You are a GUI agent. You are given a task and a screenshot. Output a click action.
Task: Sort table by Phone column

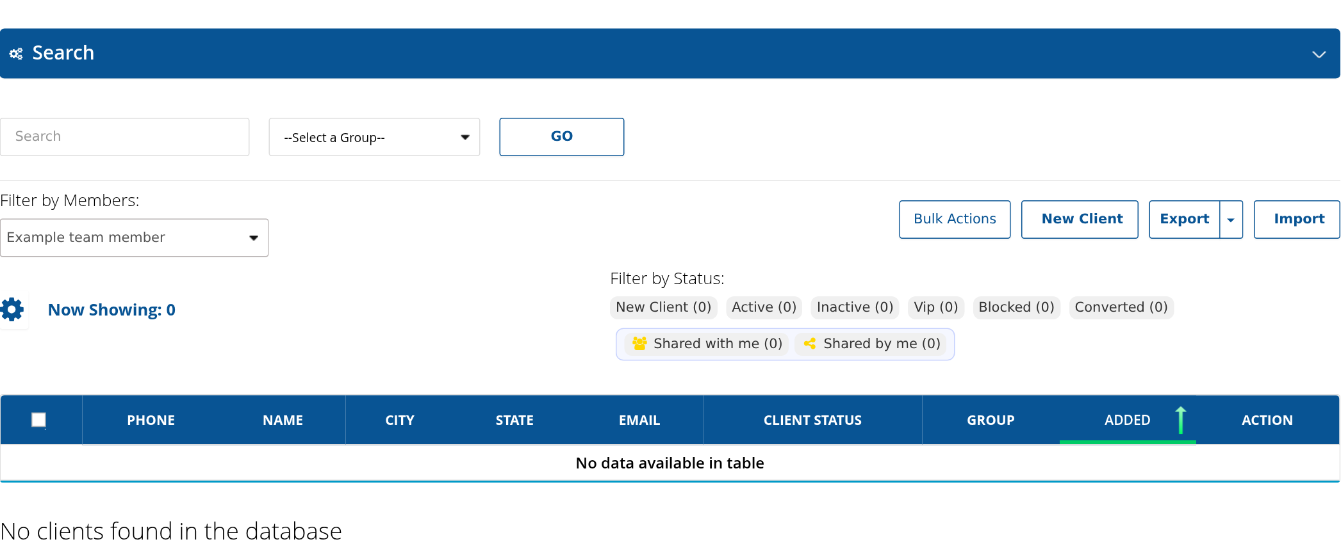click(x=151, y=420)
